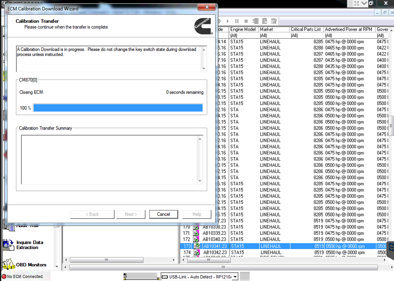
Task: Click the calibration icon in row 171
Action: (x=196, y=233)
